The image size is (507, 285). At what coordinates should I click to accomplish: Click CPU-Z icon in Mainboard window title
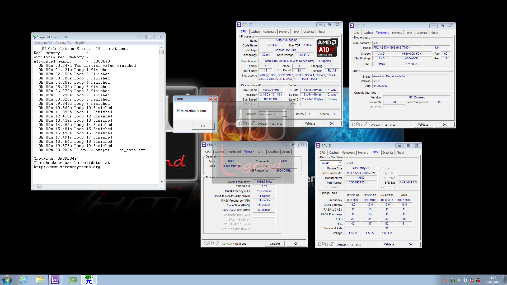point(352,26)
